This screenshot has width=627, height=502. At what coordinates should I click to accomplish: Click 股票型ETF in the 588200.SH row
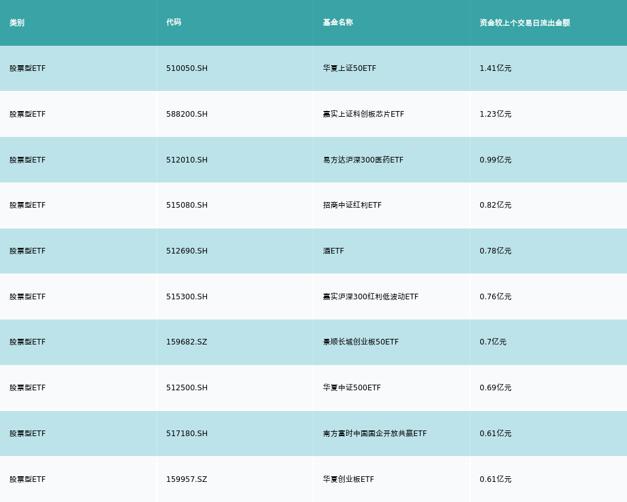click(28, 114)
